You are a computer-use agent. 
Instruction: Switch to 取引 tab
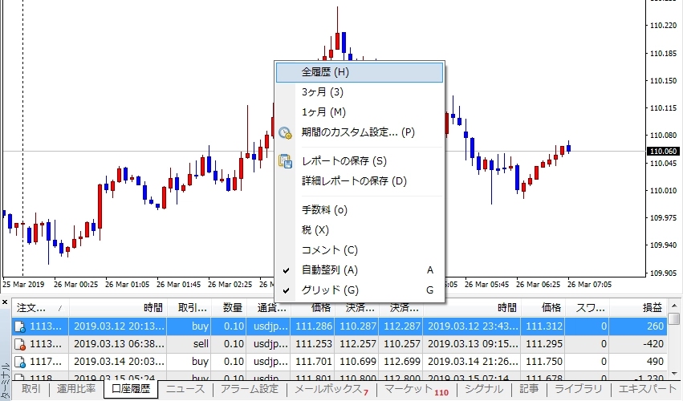pos(31,389)
